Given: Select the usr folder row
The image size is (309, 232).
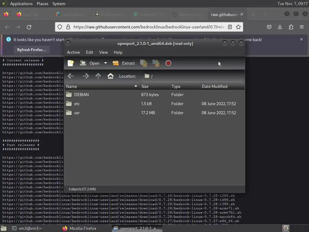Looking at the screenshot, I should coord(154,113).
